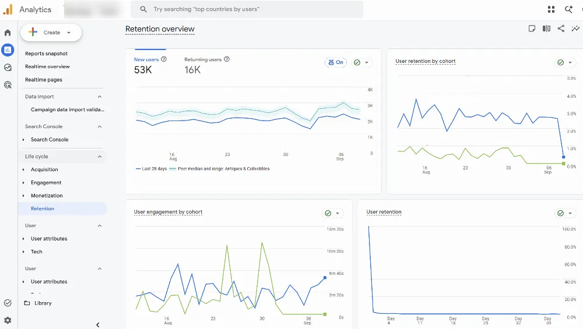Collapse the second User section

click(x=100, y=268)
